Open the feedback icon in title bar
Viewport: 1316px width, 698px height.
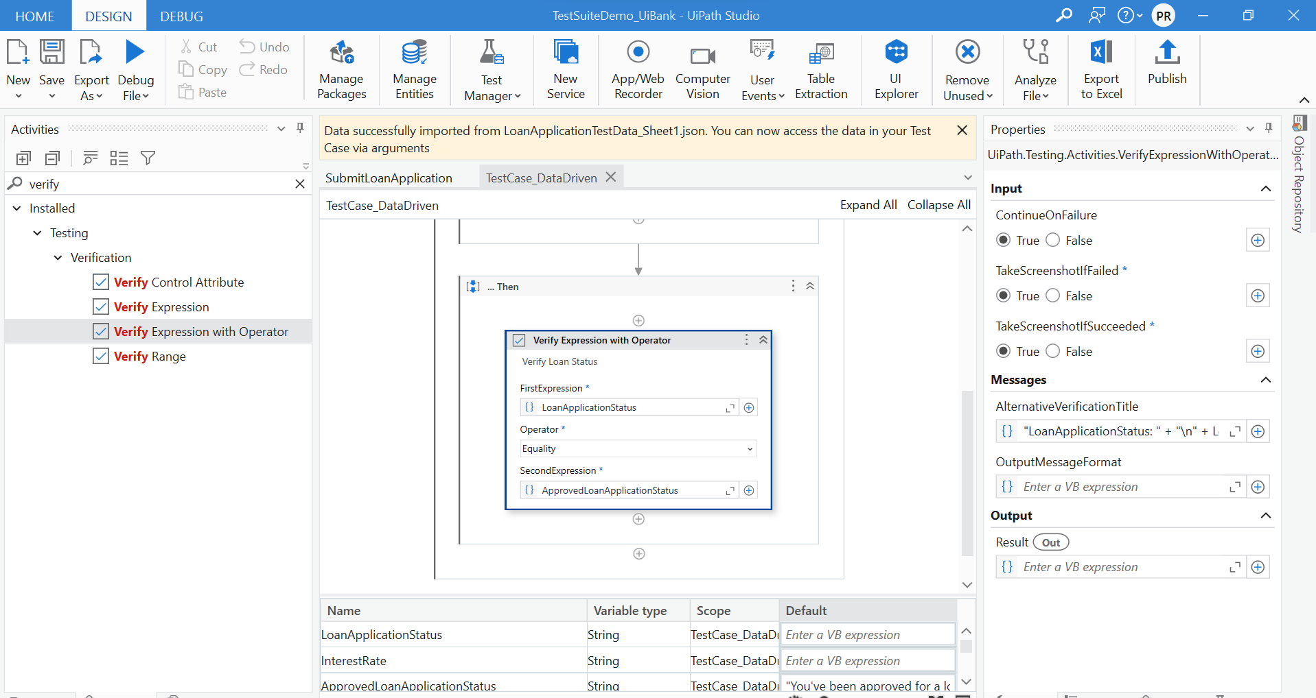pyautogui.click(x=1096, y=15)
